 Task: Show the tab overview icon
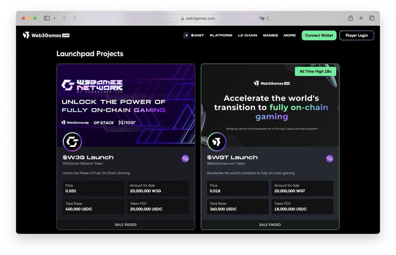[372, 18]
